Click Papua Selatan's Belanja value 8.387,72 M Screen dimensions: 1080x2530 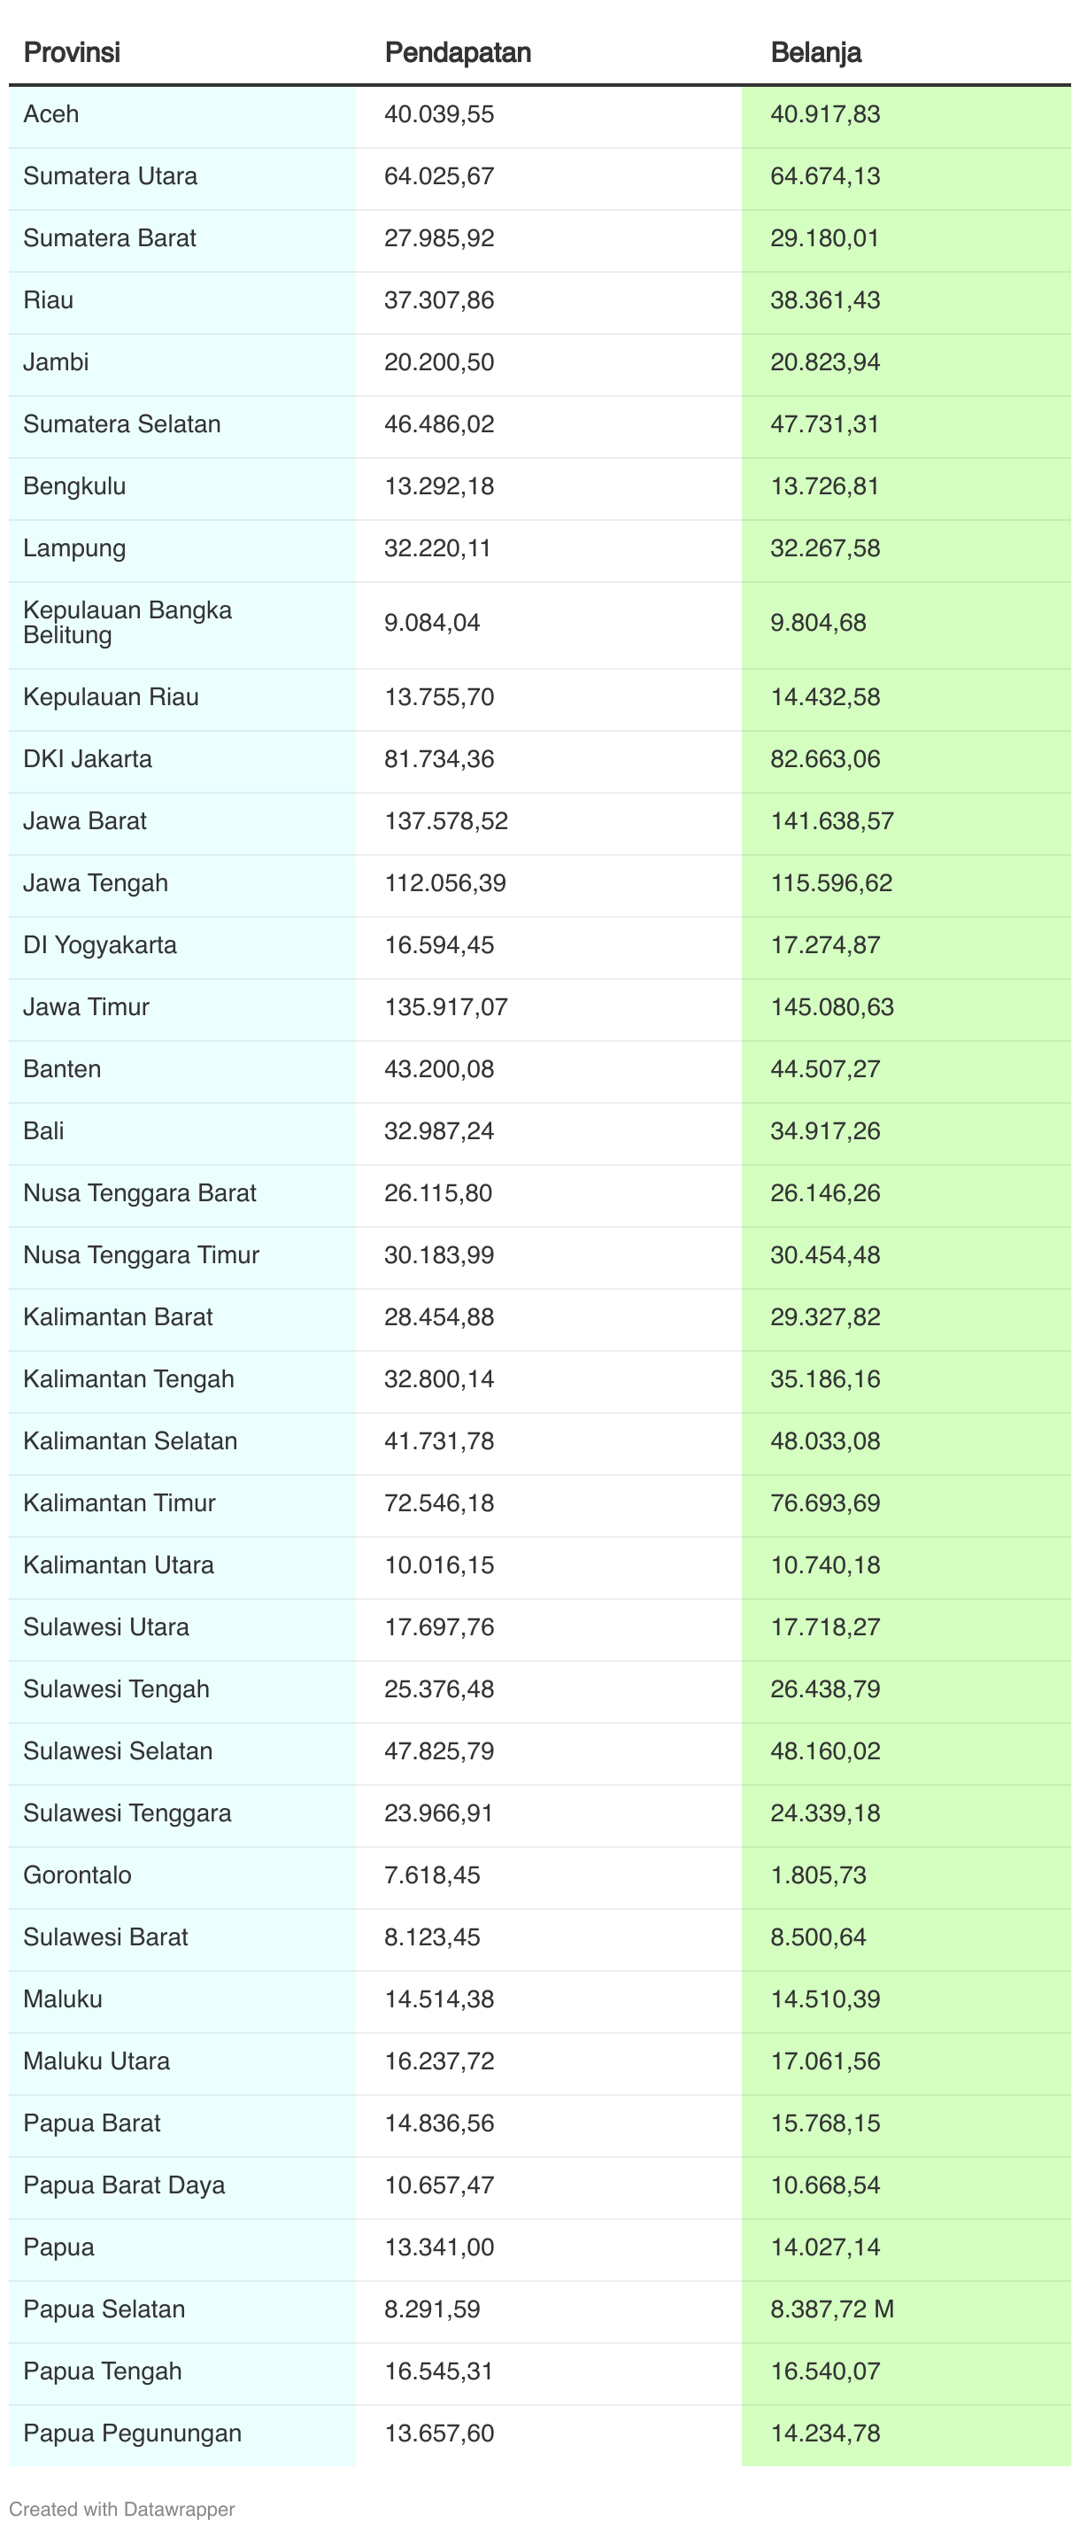click(x=831, y=2309)
